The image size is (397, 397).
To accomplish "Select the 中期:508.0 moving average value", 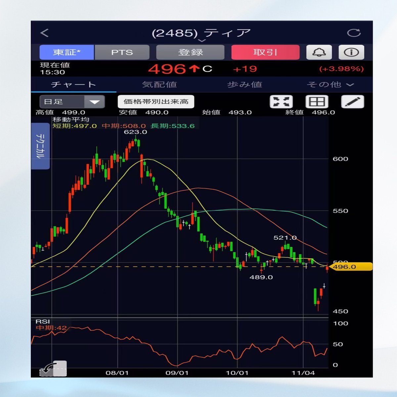I will tap(124, 126).
